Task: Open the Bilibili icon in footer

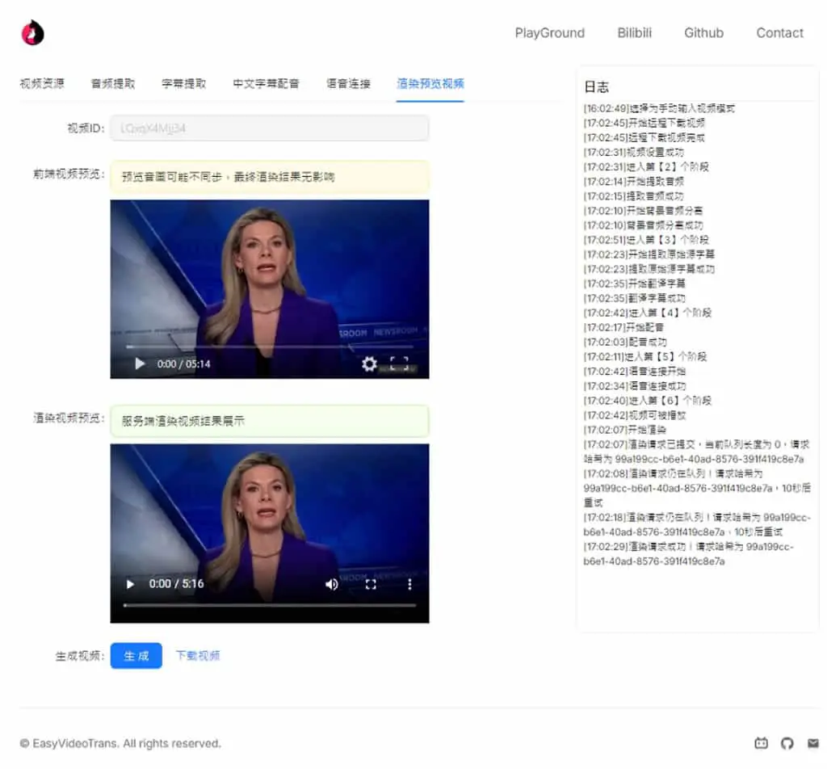Action: (x=761, y=743)
